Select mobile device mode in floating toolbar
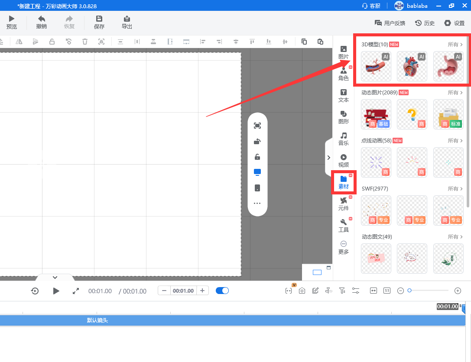 tap(257, 188)
